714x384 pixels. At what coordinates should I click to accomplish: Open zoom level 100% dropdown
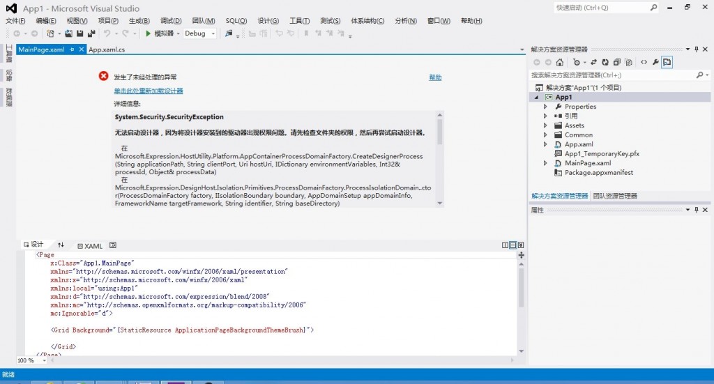pyautogui.click(x=44, y=360)
